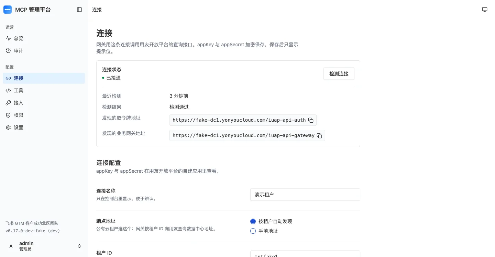Image resolution: width=495 pixels, height=257 pixels.
Task: Click the https://fake-dc1.yonyoucloud.com/iuap-api-gateway URL text
Action: coord(243,135)
